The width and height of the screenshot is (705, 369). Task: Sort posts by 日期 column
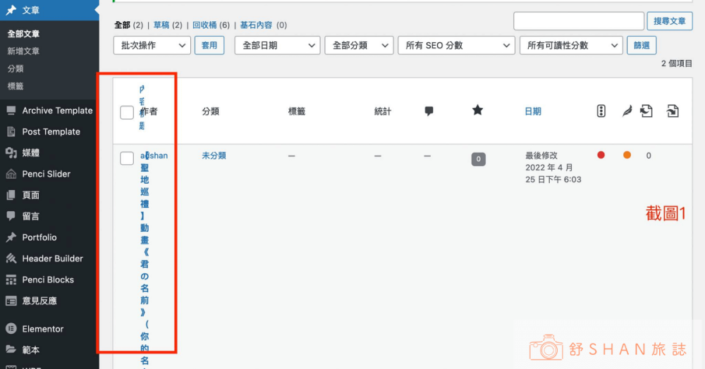point(533,111)
